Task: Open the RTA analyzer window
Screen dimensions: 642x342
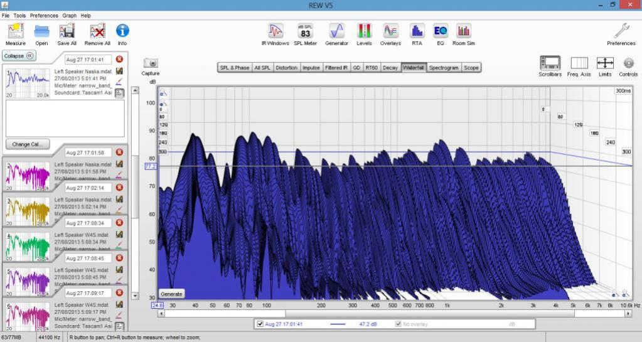Action: [417, 31]
